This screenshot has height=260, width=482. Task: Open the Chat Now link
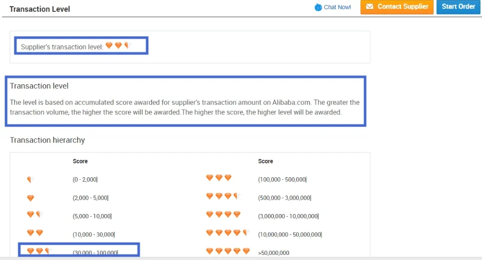point(337,7)
